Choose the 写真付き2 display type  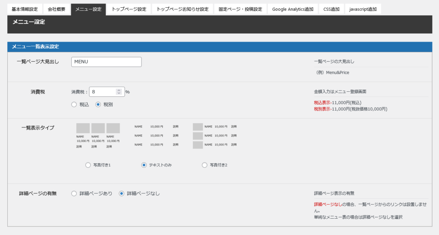coord(204,165)
